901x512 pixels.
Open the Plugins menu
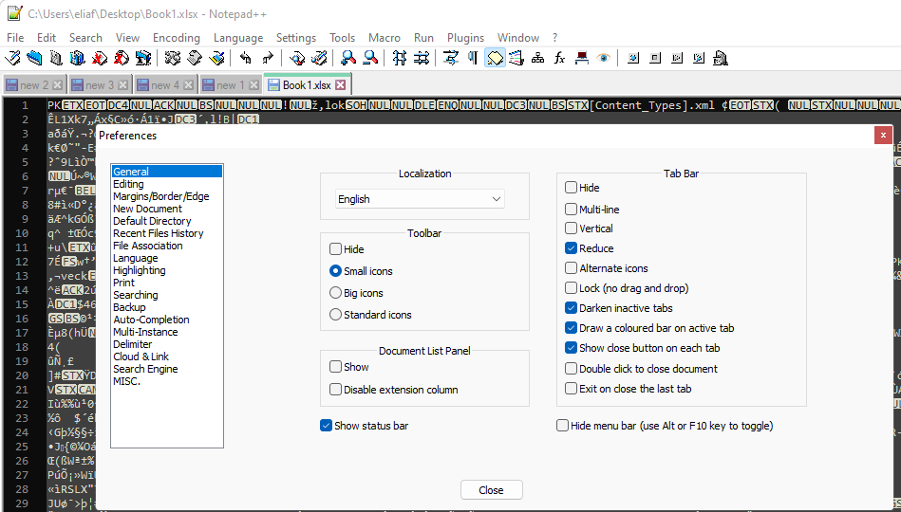tap(465, 38)
